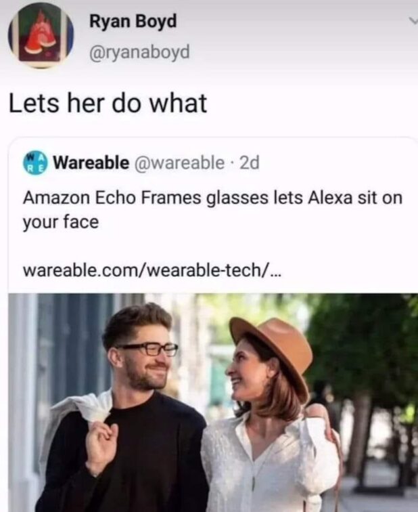The height and width of the screenshot is (512, 418).
Task: Click the 'your face' line of quoted tweet
Action: pos(61,222)
